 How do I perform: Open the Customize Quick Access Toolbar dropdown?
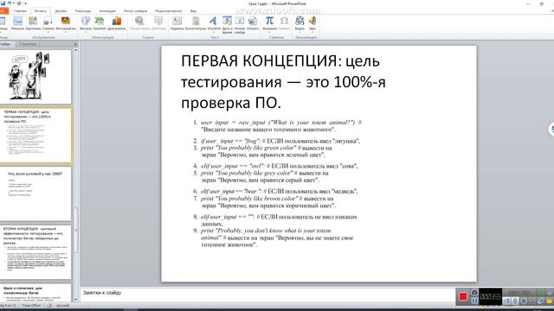coord(25,3)
